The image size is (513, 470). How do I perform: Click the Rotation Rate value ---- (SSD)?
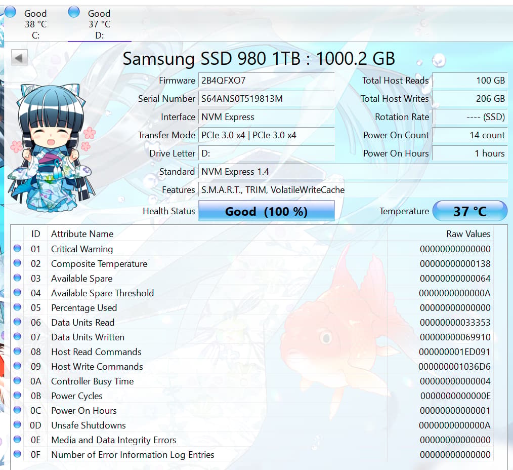tap(470, 117)
